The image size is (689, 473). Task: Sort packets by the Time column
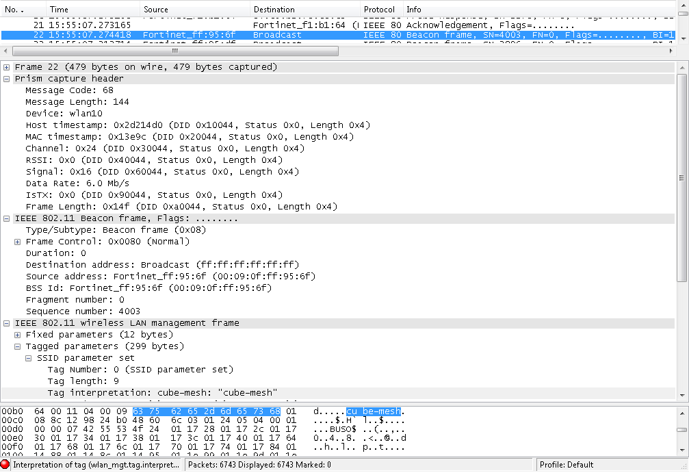pyautogui.click(x=59, y=9)
